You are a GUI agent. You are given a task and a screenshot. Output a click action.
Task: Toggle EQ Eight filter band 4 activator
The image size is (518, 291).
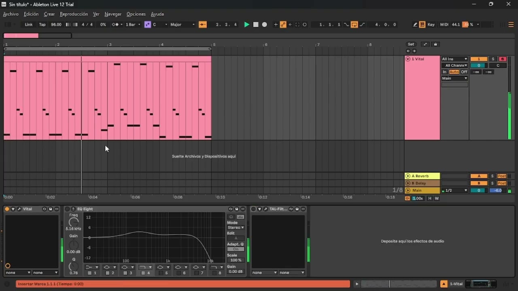[143, 273]
